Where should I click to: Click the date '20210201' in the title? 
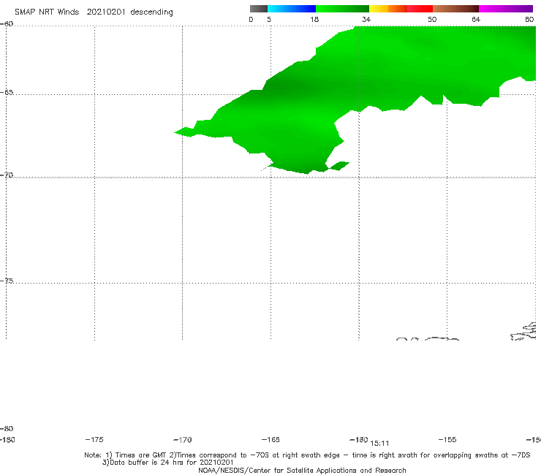106,12
